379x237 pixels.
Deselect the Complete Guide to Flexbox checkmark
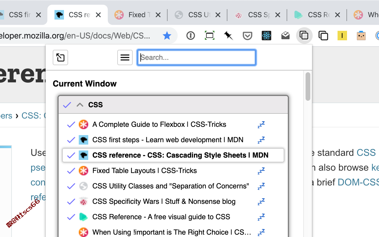(x=71, y=125)
